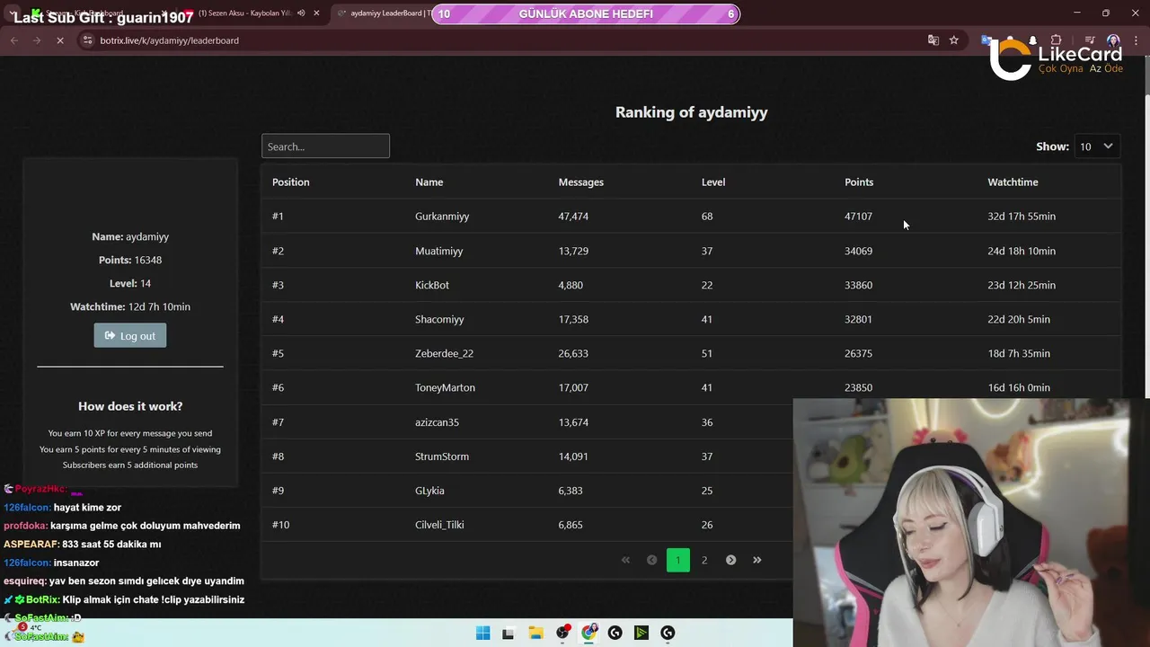Click the name KickBot
Image resolution: width=1150 pixels, height=647 pixels.
click(432, 285)
